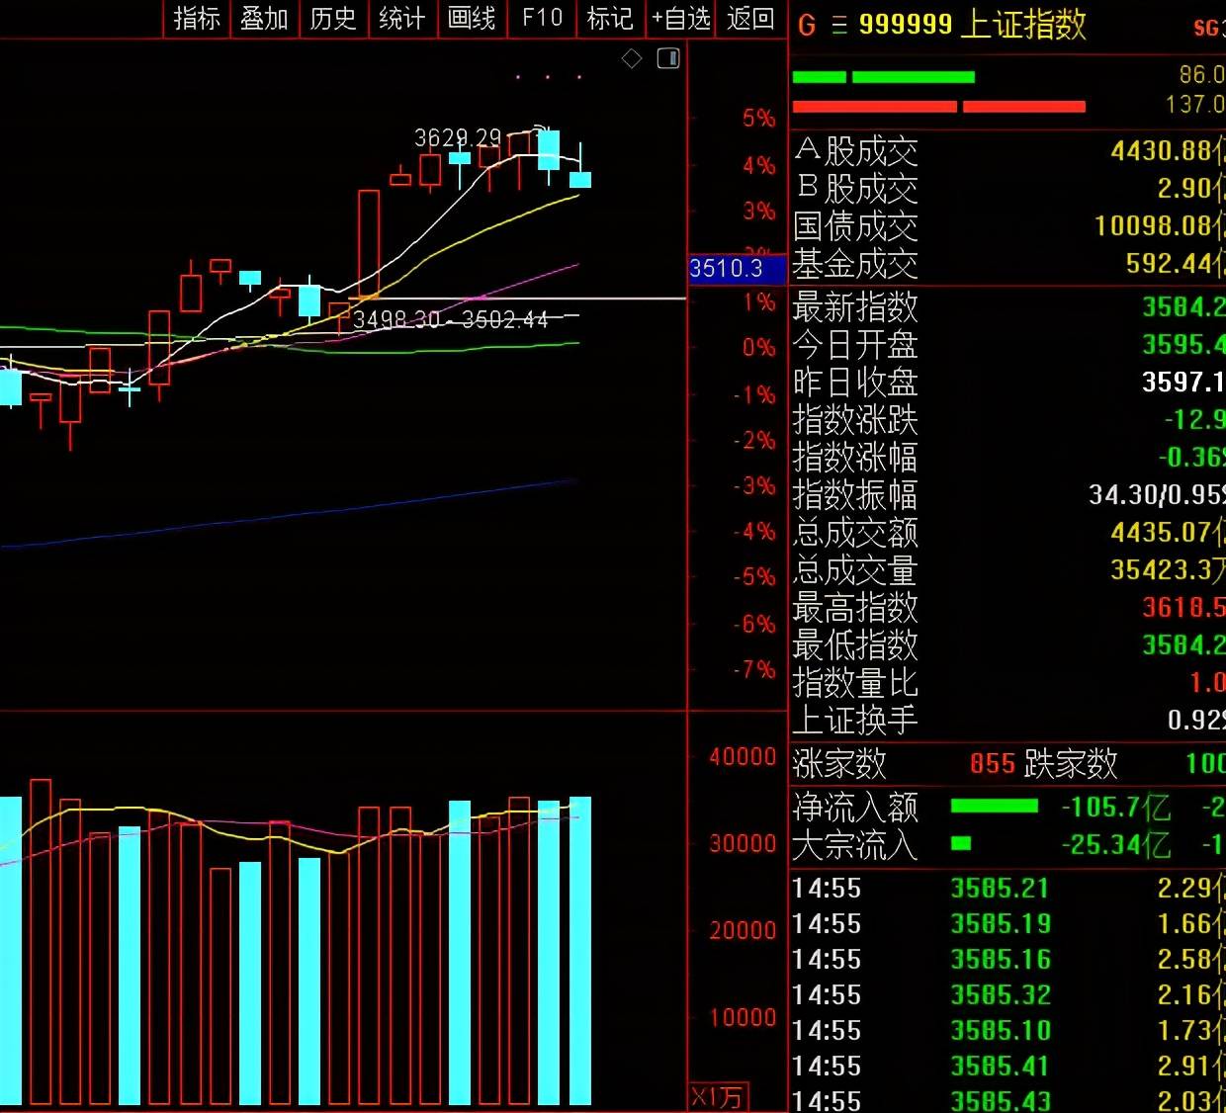
Task: Click the long red bar in header
Action: (x=874, y=107)
